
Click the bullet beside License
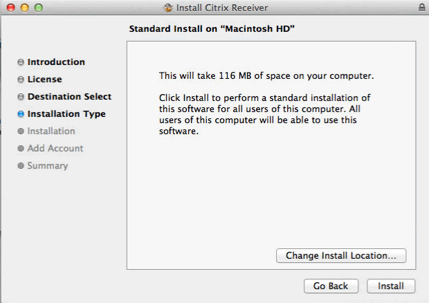(21, 80)
